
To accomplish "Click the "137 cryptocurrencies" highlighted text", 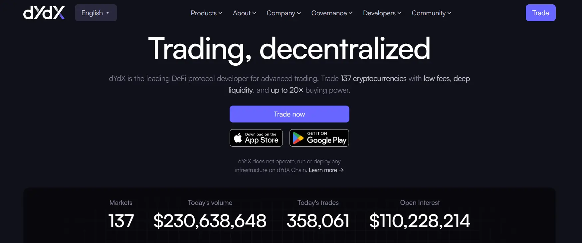I will click(x=373, y=79).
